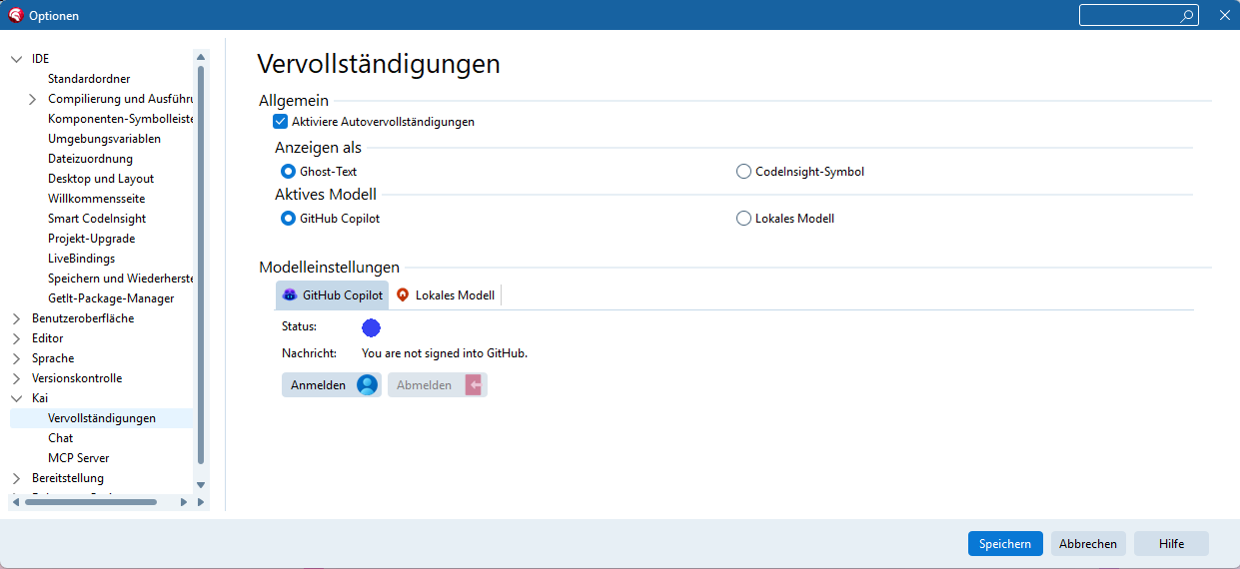The height and width of the screenshot is (569, 1240).
Task: Click the tree vertical scrollbar thumb
Action: [x=201, y=265]
